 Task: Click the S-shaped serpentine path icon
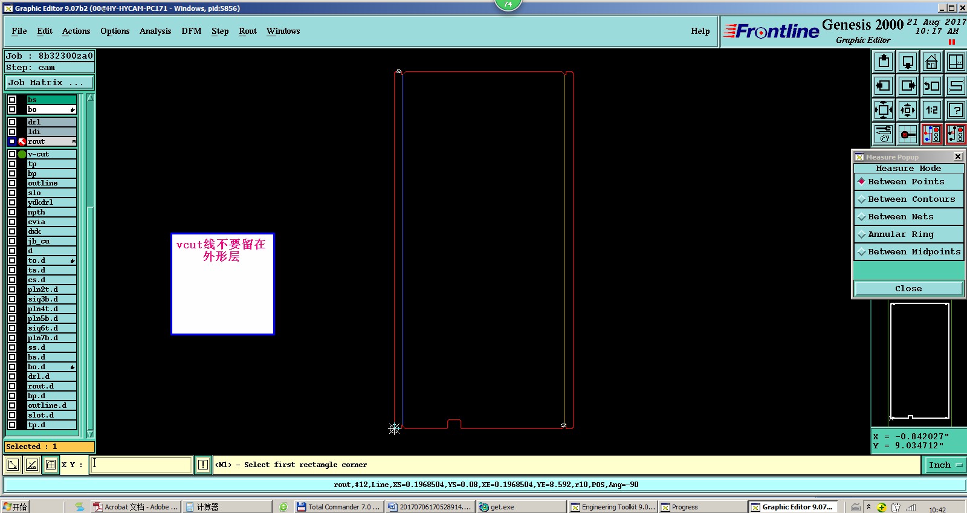coord(956,86)
